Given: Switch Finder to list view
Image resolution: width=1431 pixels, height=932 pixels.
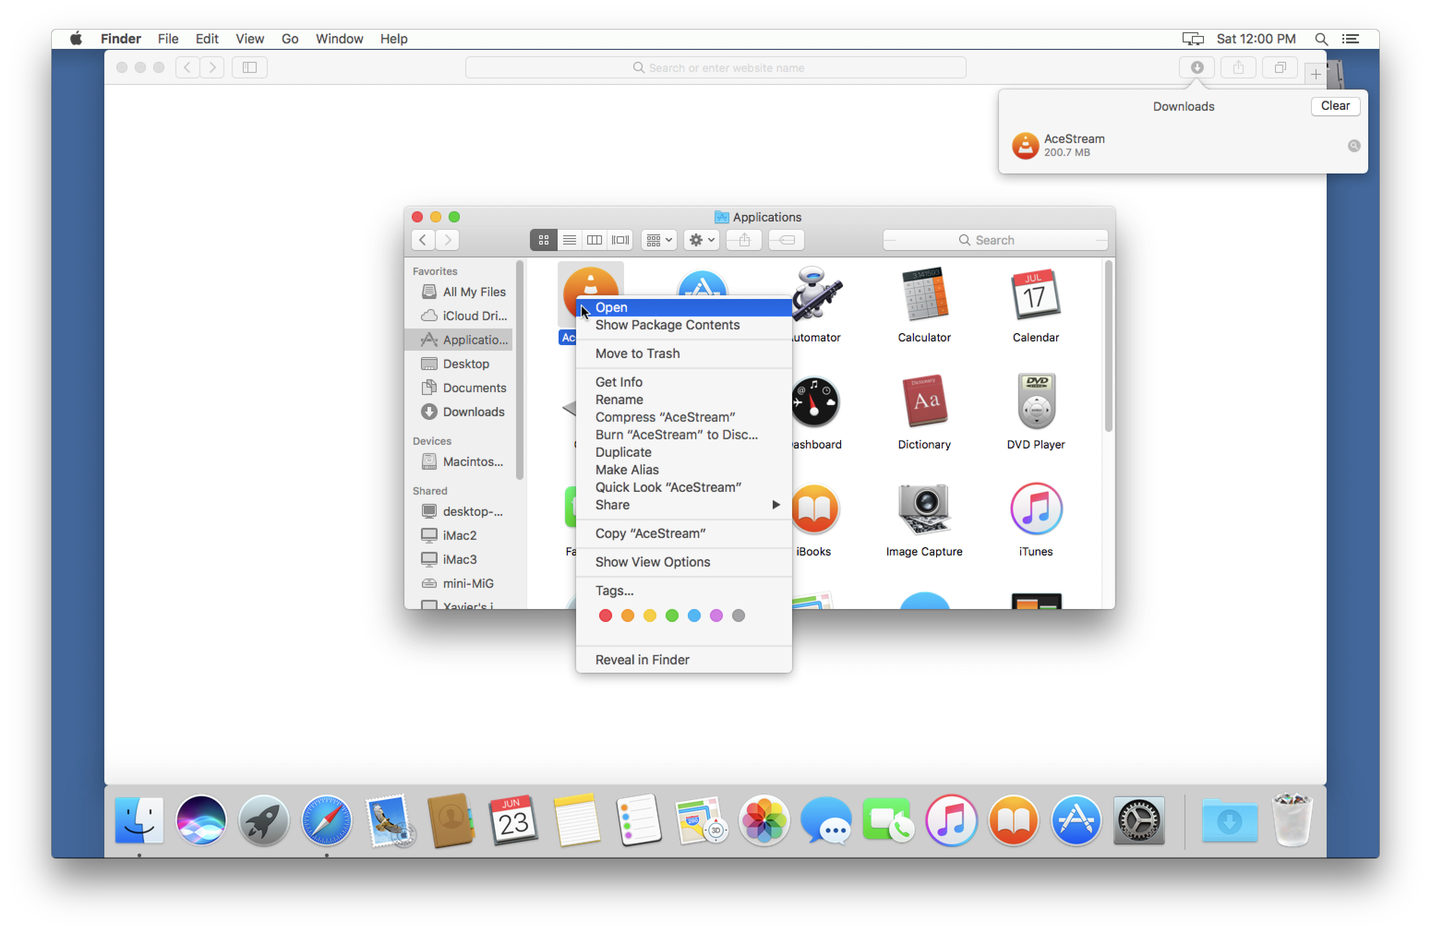Looking at the screenshot, I should (569, 240).
